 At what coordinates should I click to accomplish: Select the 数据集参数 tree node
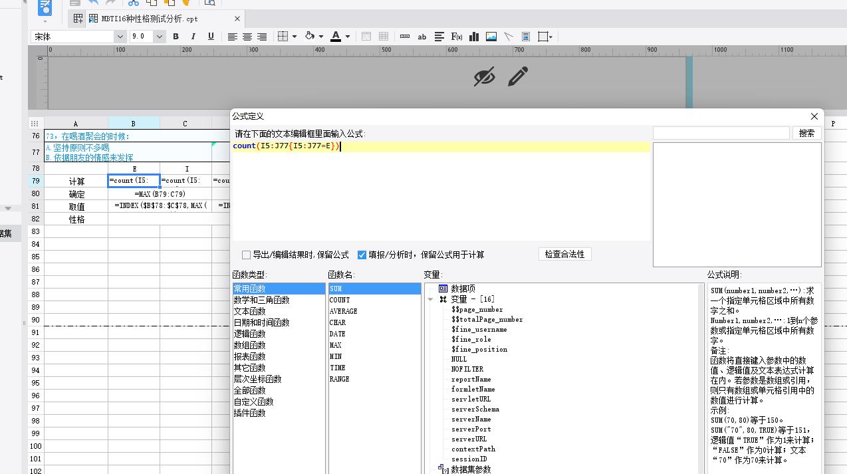(471, 469)
